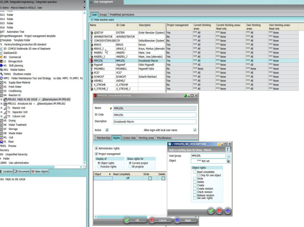Viewport: 304px width, 227px height.
Task: Select Object rights radio button
Action: (x=99, y=163)
